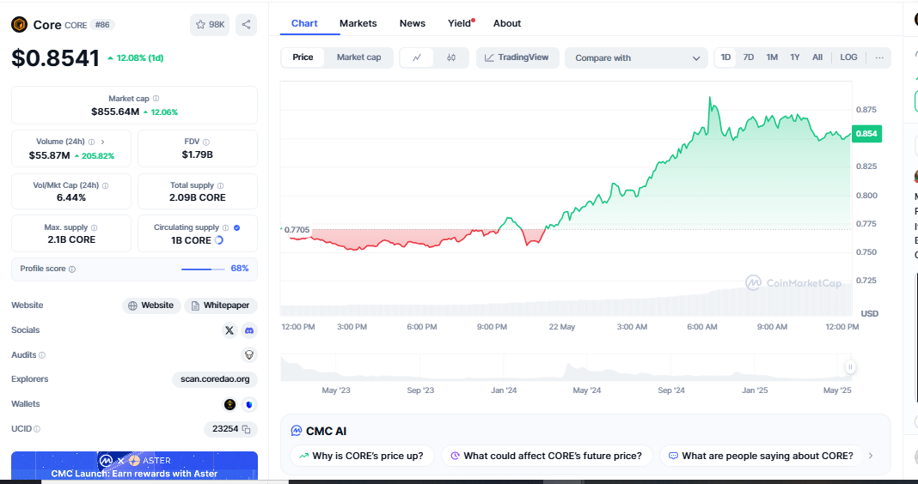Toggle LOG scale on chart
Viewport: 918px width, 484px height.
(x=848, y=57)
